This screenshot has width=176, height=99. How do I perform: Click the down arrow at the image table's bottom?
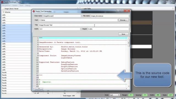tap(78, 92)
